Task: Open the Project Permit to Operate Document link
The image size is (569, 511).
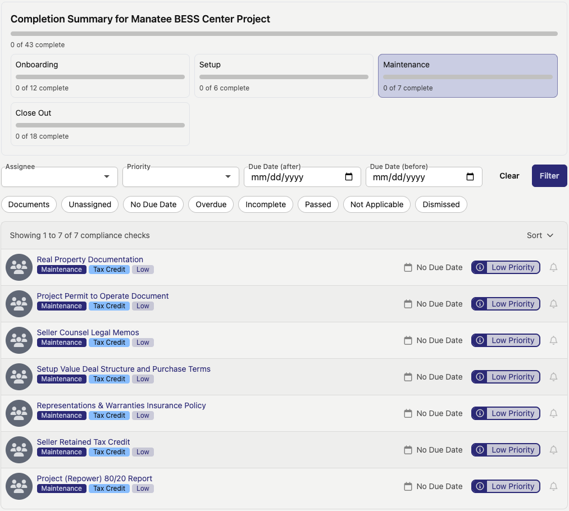Action: click(103, 296)
